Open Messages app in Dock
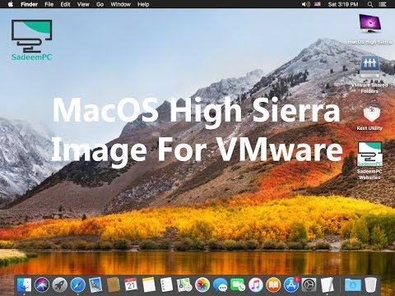395x296 pixels. (220, 285)
